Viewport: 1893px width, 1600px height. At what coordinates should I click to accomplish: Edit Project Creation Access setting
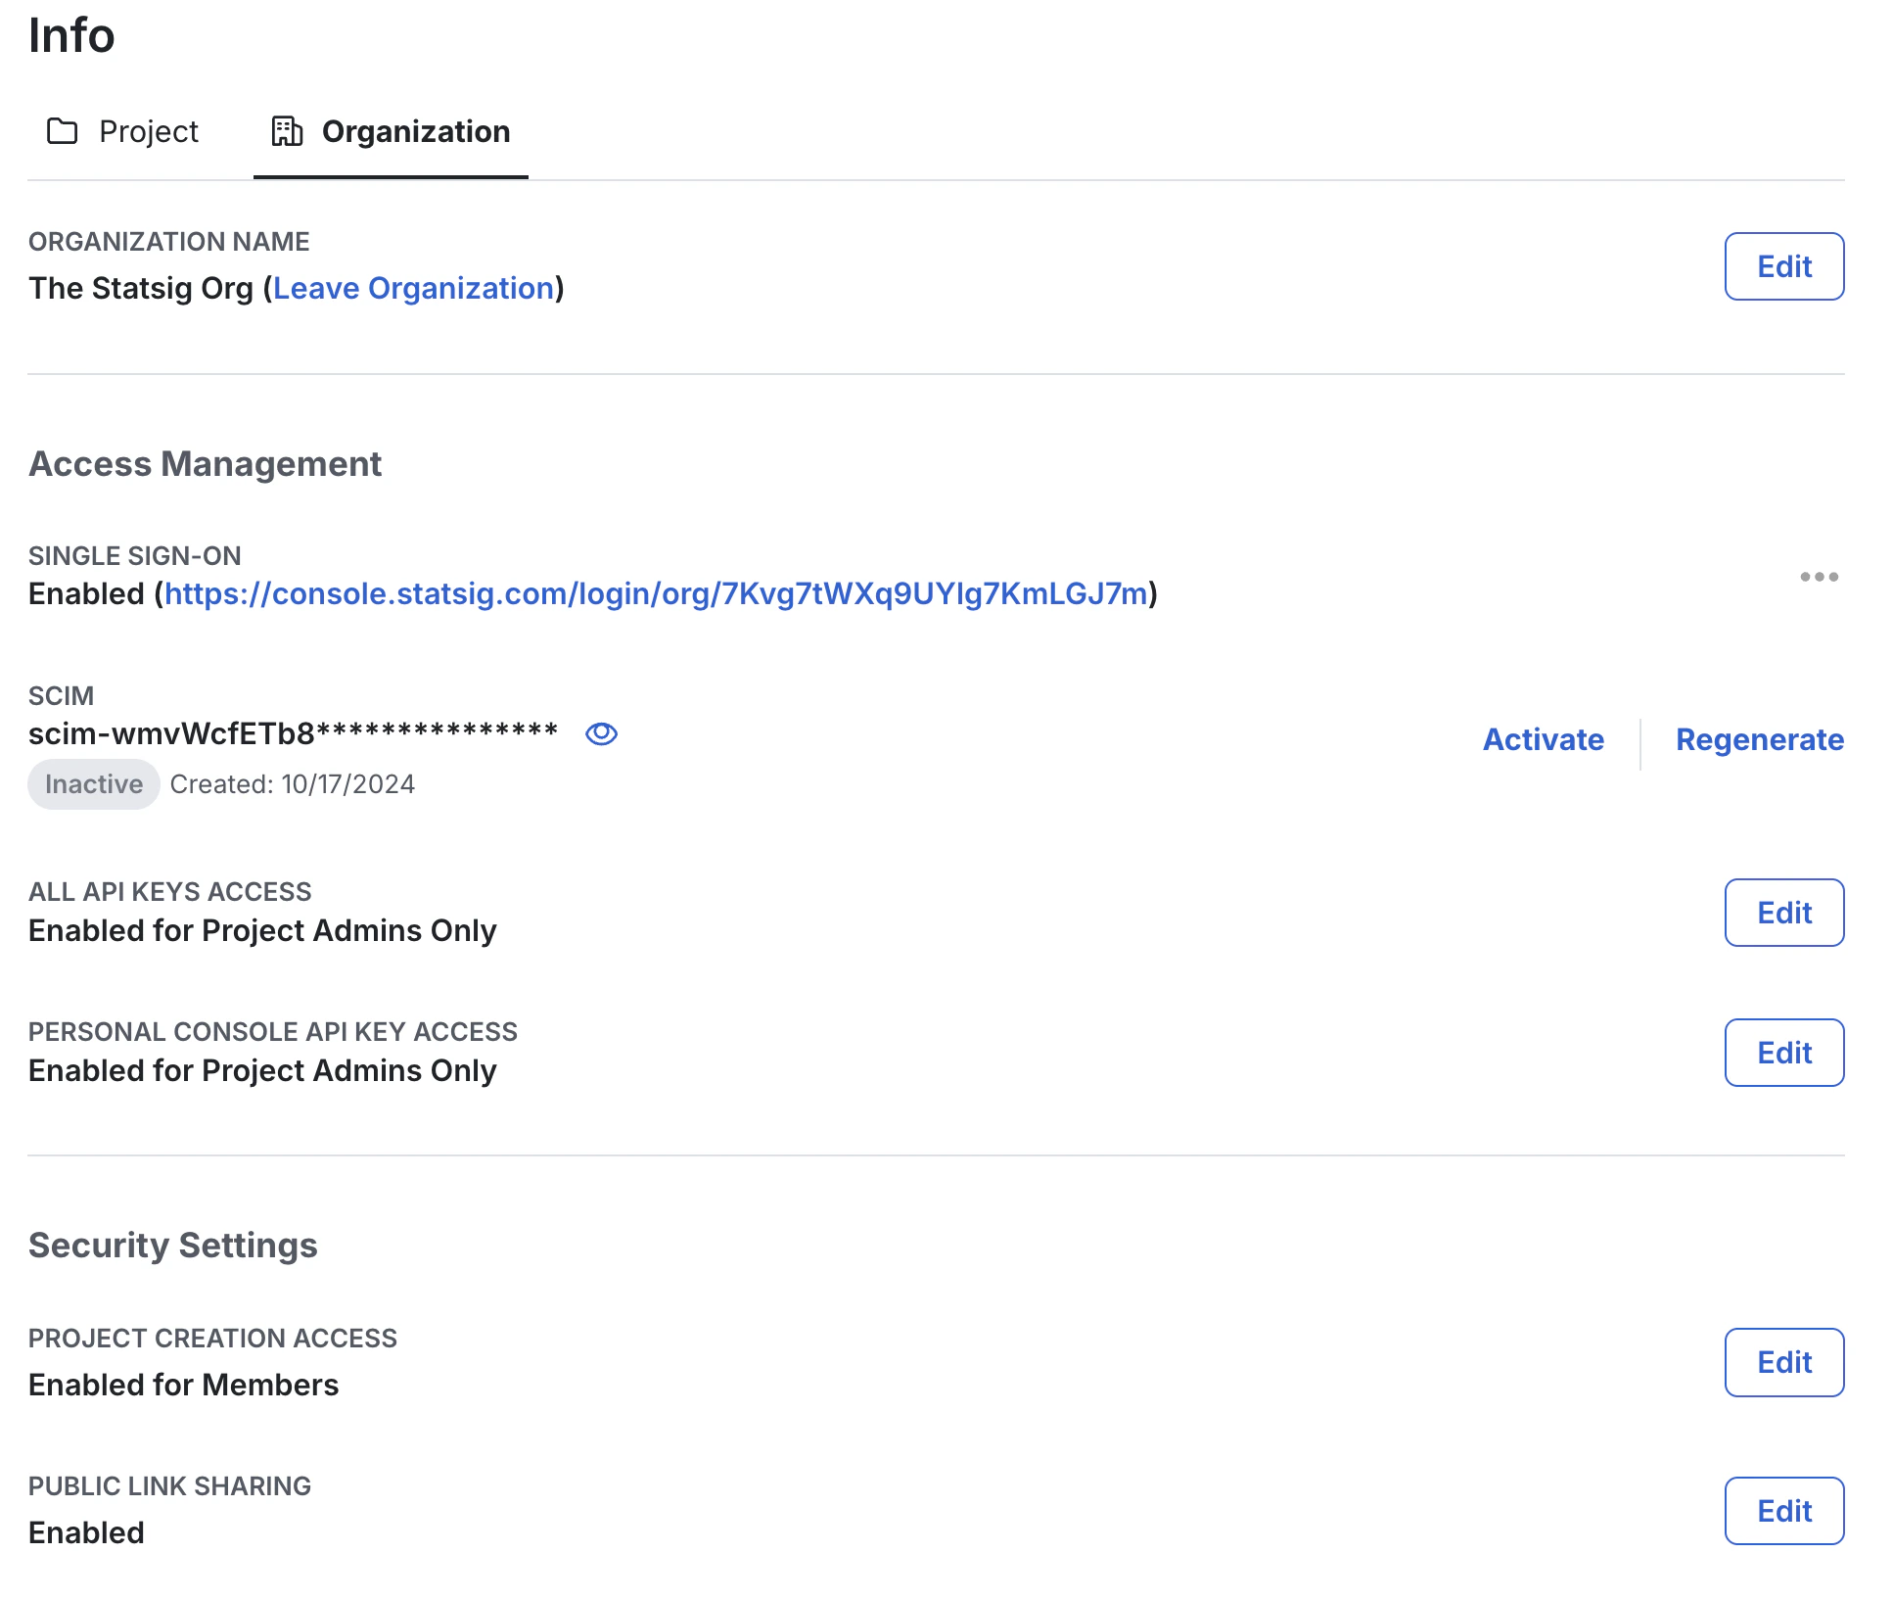click(x=1783, y=1362)
